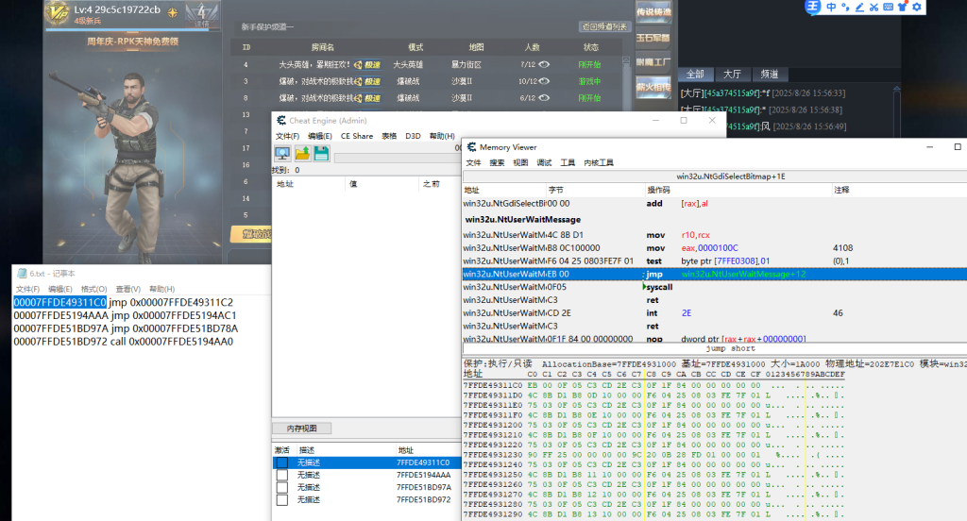Click orange room button below the room list

[251, 234]
